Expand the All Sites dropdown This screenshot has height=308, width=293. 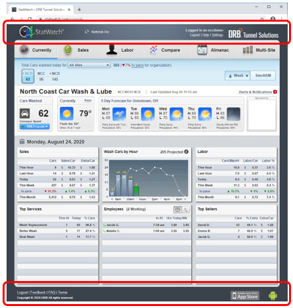pos(89,65)
